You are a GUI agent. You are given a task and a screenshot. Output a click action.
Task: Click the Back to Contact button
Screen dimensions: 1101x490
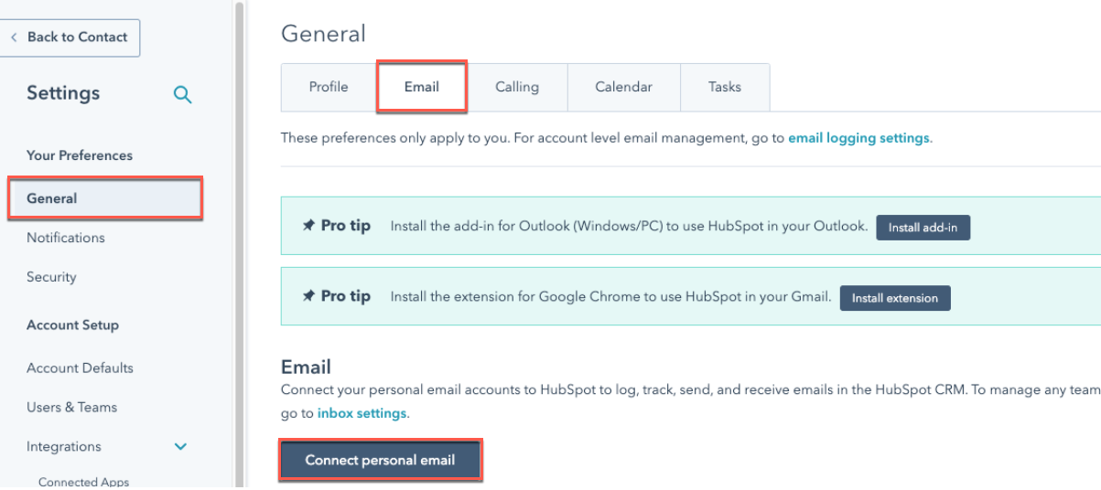click(x=70, y=37)
